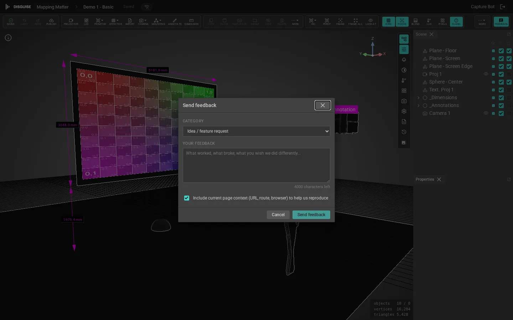Toggle the Blend display button
Screen dimensions: 513x320
click(415, 22)
